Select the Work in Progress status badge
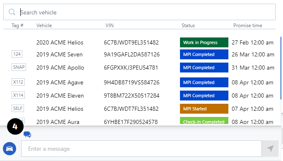 [204, 42]
